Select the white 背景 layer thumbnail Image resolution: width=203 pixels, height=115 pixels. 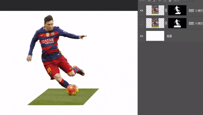[x=155, y=36]
